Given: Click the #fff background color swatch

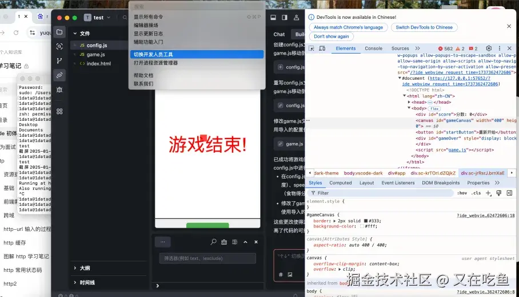Looking at the screenshot, I should (x=362, y=226).
